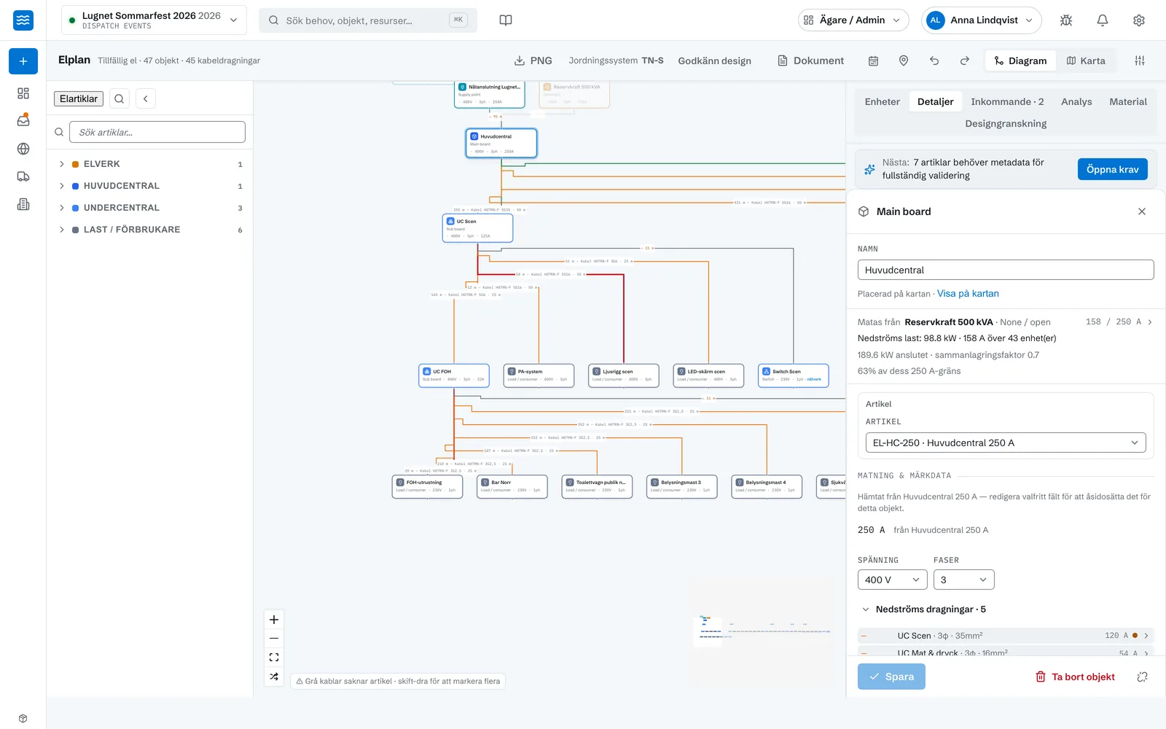Screen dimensions: 1166x729
Task: Follow the Visa på kartan link
Action: (x=968, y=293)
